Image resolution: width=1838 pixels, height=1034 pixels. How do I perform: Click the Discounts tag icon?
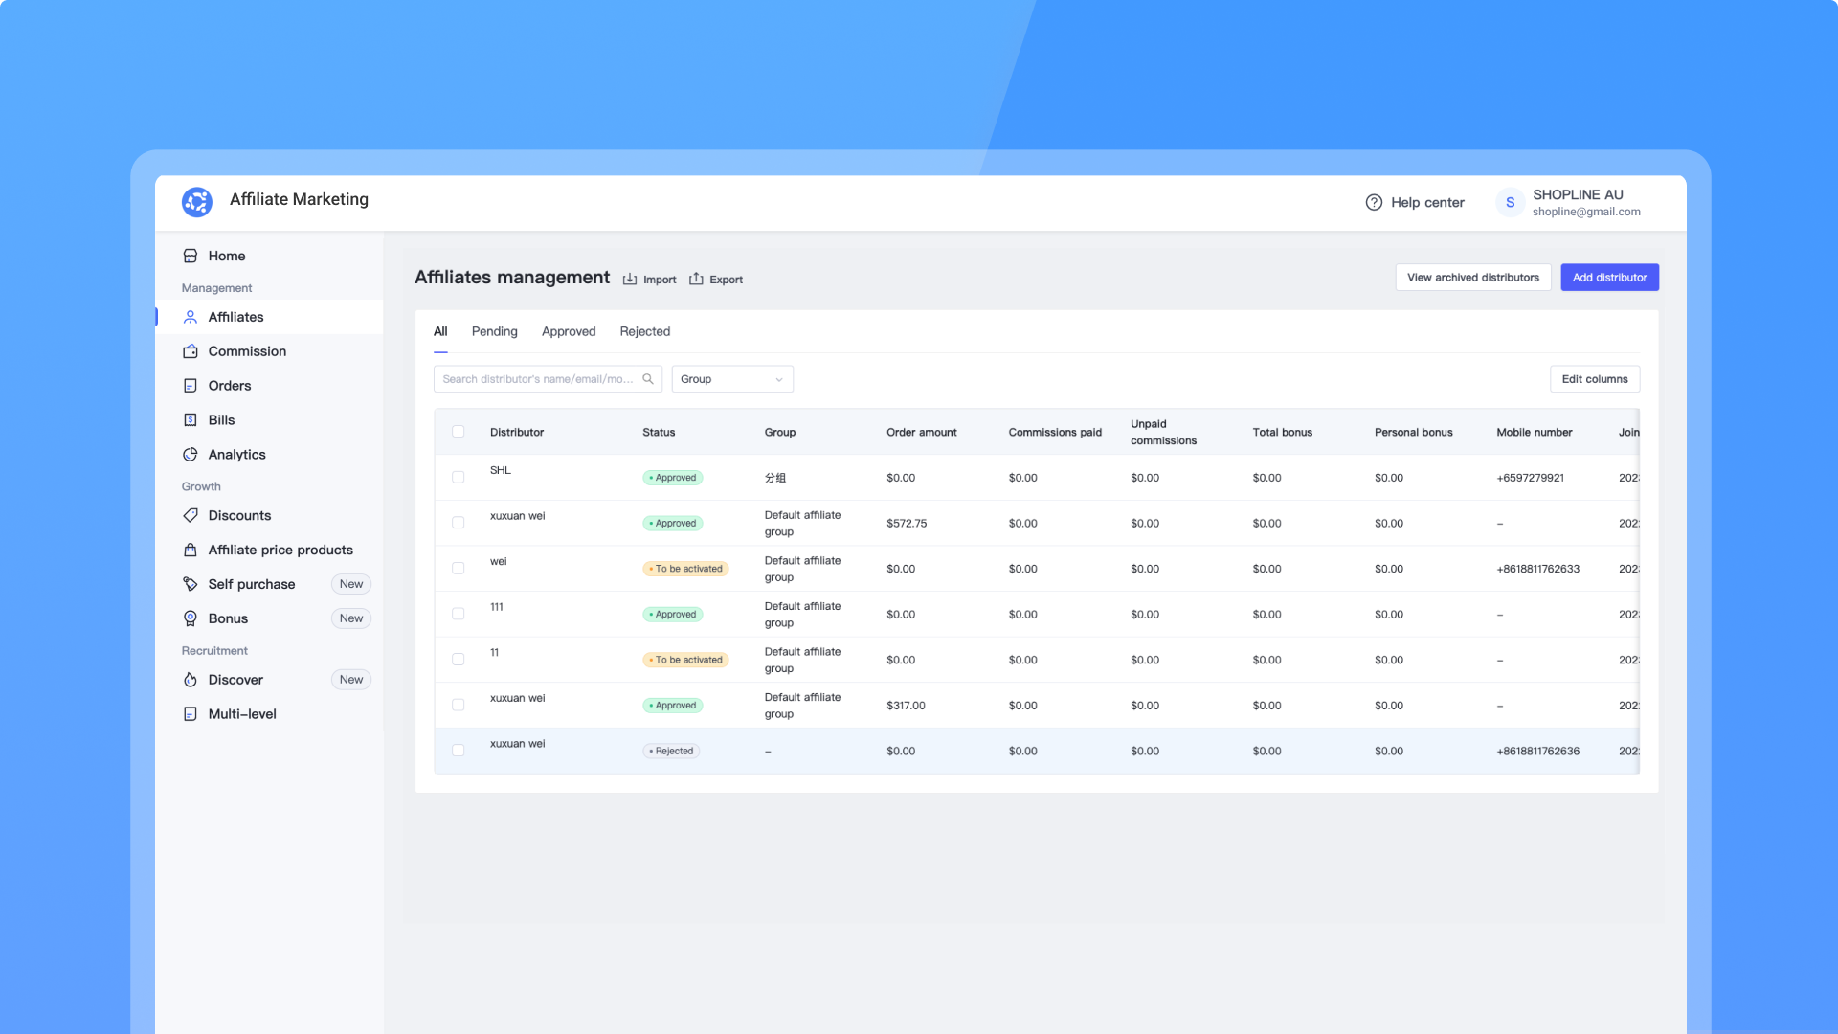[x=191, y=515]
